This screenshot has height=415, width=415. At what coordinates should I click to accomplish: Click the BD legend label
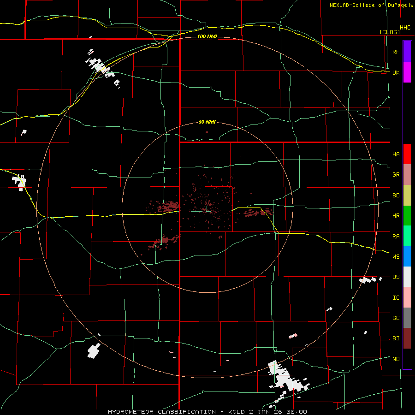(396, 196)
